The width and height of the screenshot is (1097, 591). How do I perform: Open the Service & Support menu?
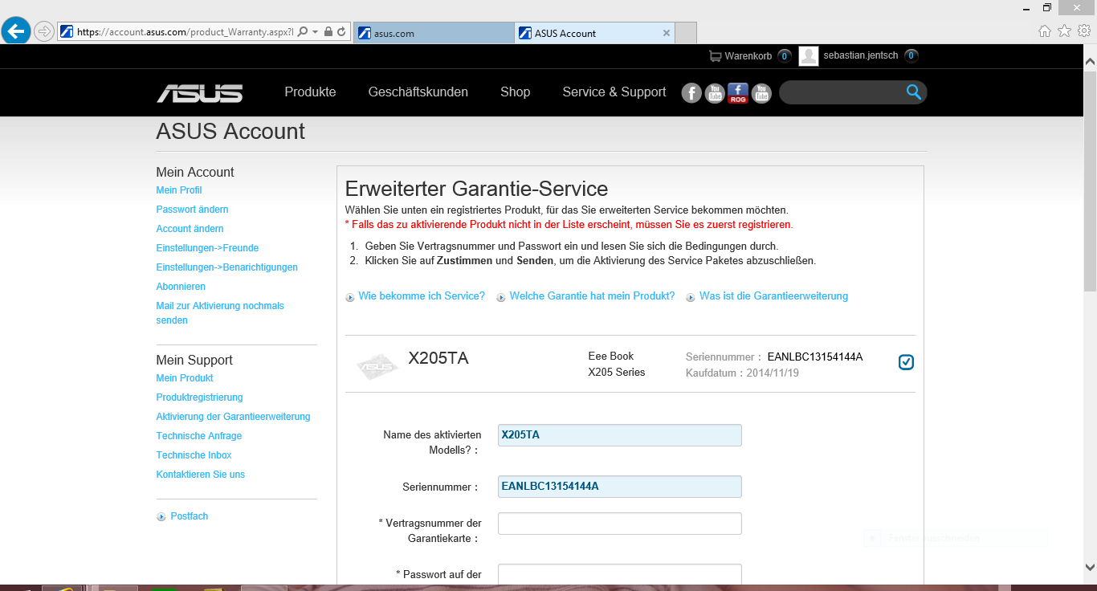point(614,92)
